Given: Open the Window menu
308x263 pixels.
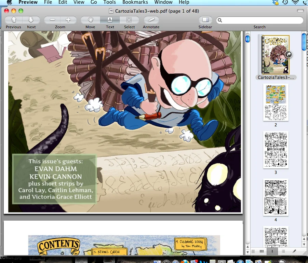Looking at the screenshot, I should click(163, 2).
